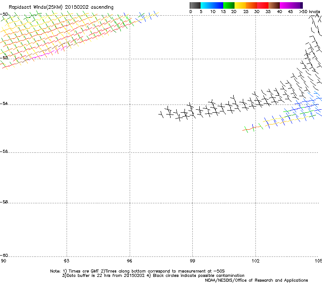Viewport: 322px width, 283px height.
Task: Click the gray 0-5 knots color segment
Action: pos(195,5)
